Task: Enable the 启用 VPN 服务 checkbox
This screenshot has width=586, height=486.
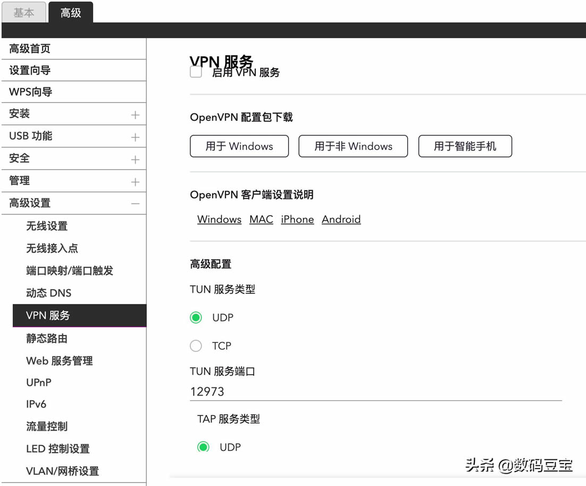Action: 196,72
